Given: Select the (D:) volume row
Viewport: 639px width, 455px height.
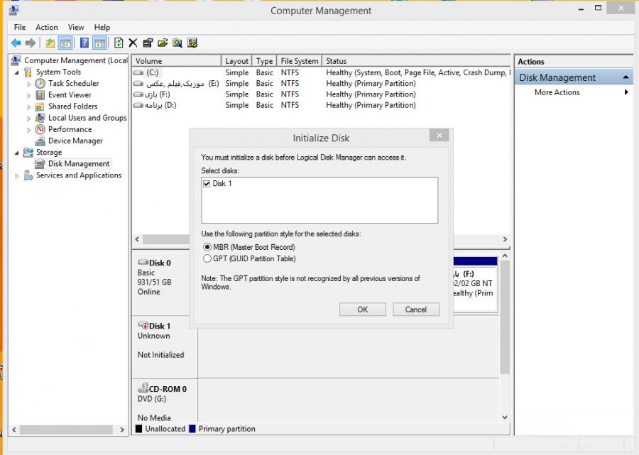Looking at the screenshot, I should point(321,105).
